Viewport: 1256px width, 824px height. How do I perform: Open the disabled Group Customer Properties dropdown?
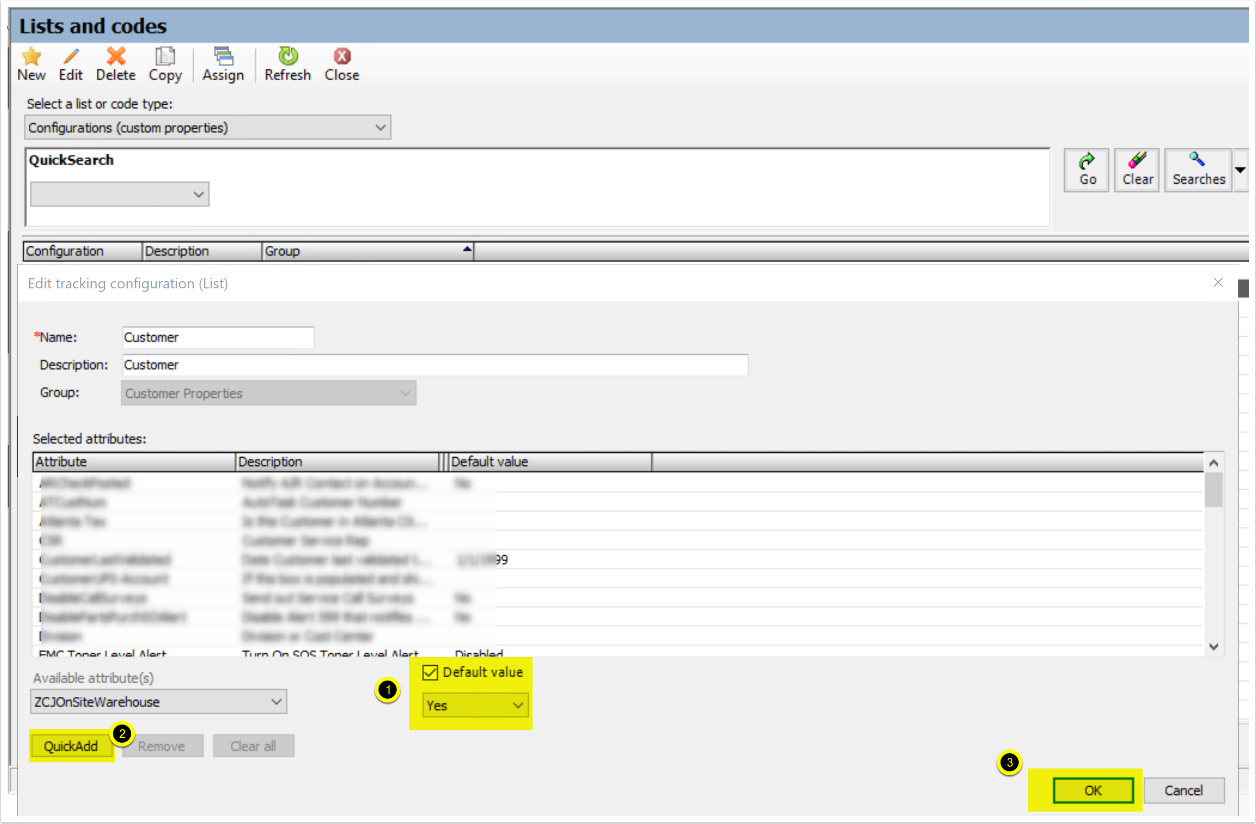[x=268, y=394]
